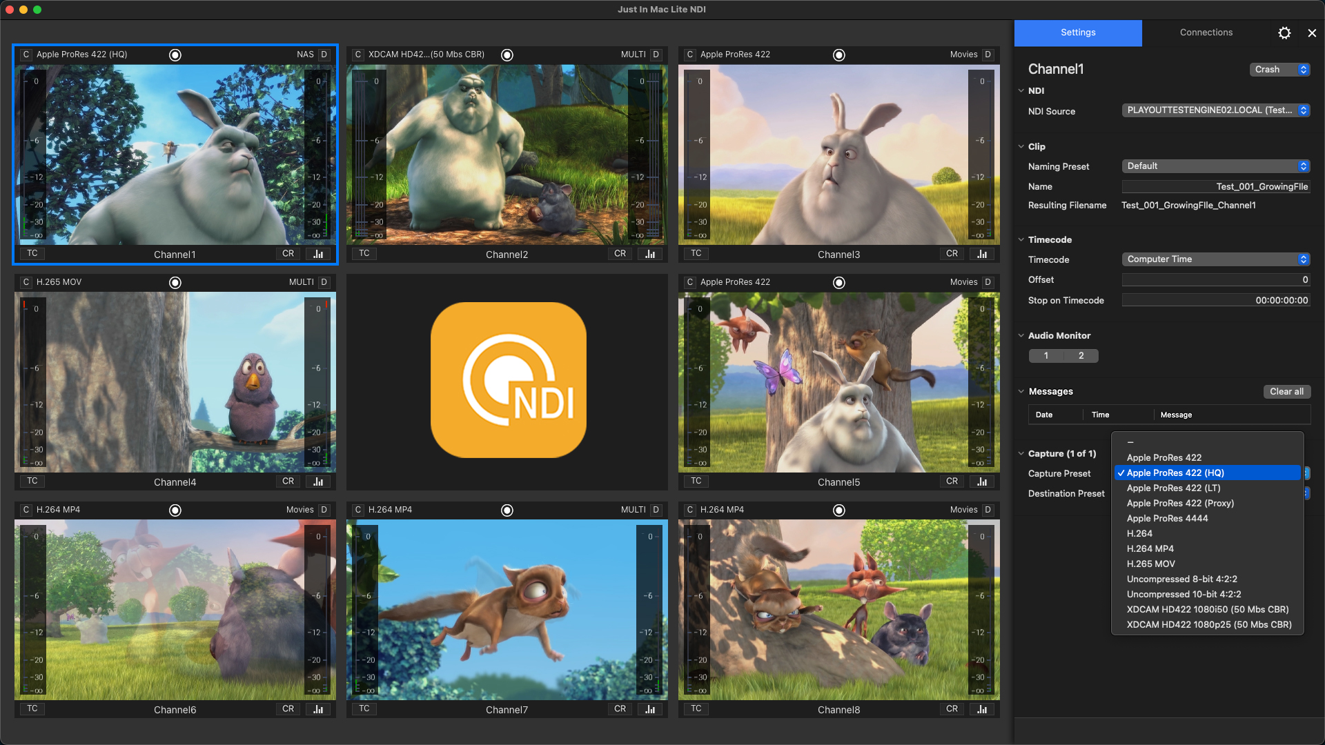
Task: Click the C icon on Channel2 header
Action: (358, 54)
